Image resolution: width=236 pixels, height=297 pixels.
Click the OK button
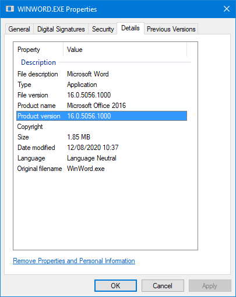(115, 286)
